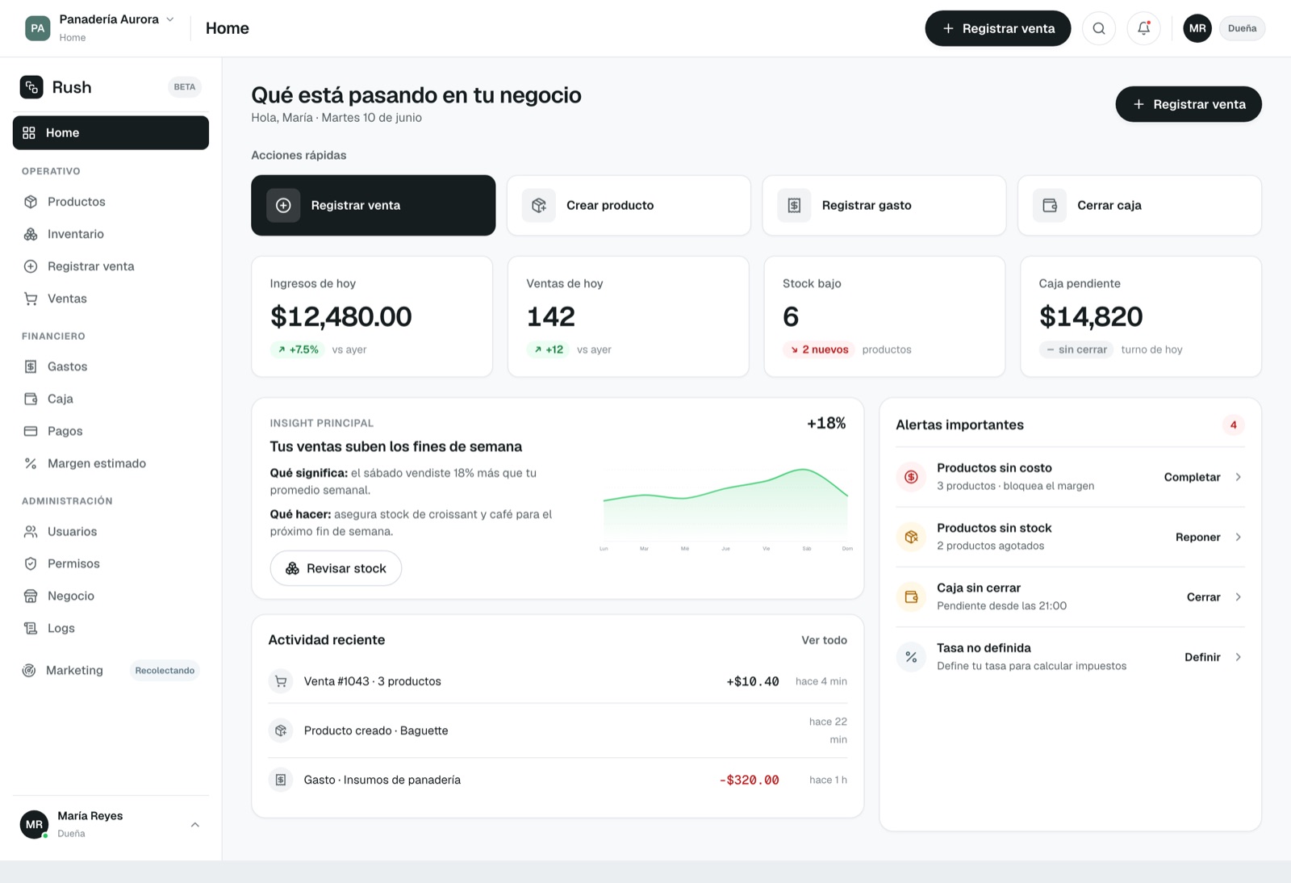Select Home in the sidebar
The width and height of the screenshot is (1291, 883).
pyautogui.click(x=111, y=132)
